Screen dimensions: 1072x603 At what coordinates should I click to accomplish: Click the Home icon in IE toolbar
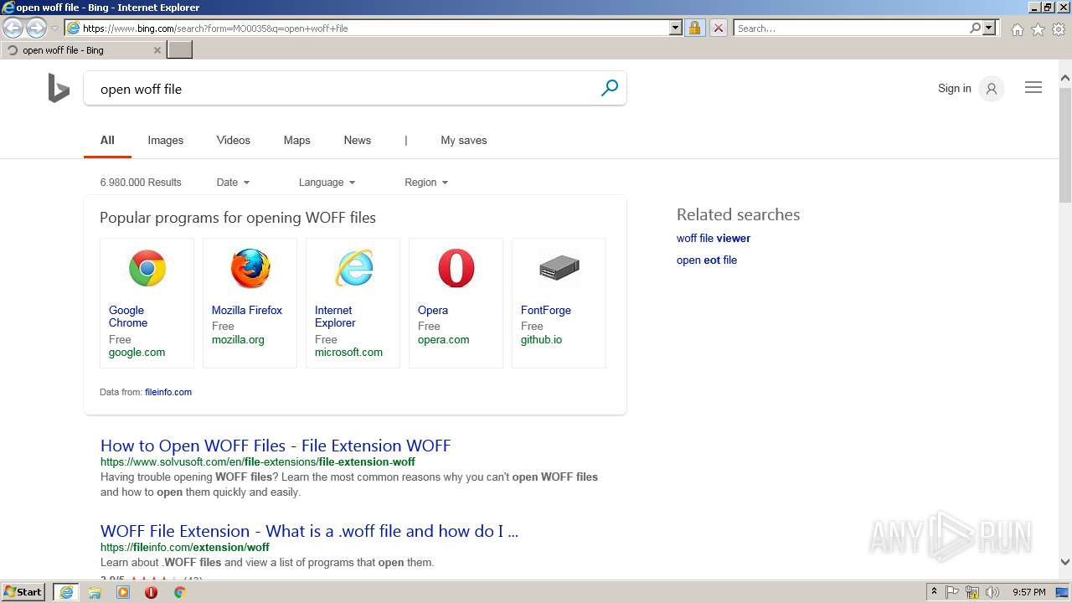(1017, 29)
